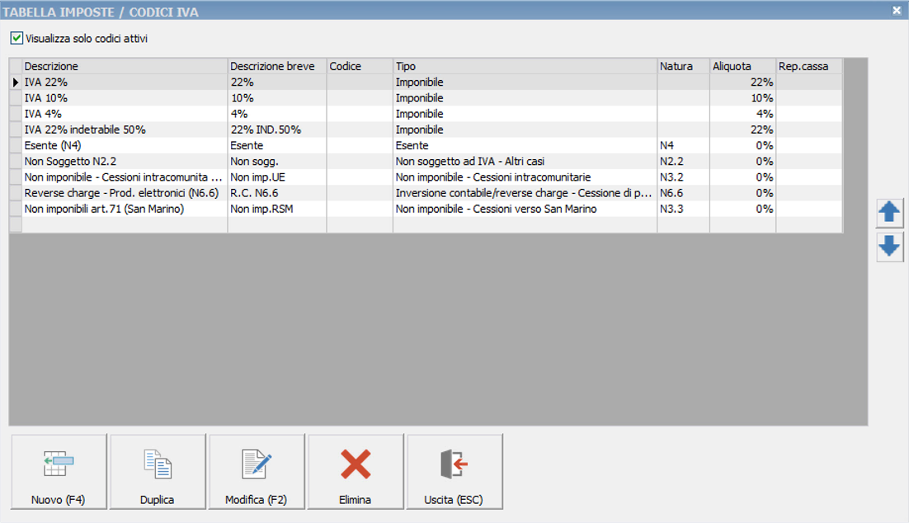The height and width of the screenshot is (523, 909).
Task: Click the Aliquota column header
Action: 742,66
